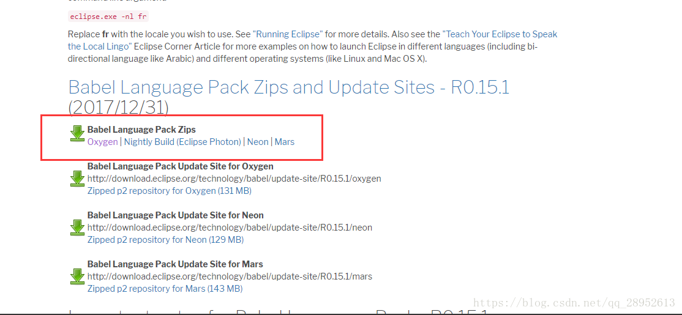This screenshot has height=315, width=682.
Task: Click the download icon for Mars update site
Action: tap(77, 276)
